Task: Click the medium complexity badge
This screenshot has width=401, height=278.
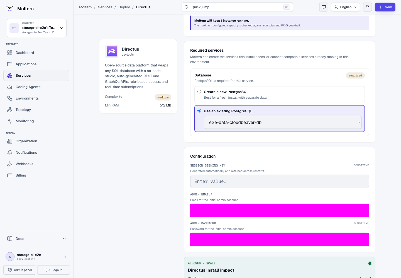Action: pyautogui.click(x=163, y=97)
